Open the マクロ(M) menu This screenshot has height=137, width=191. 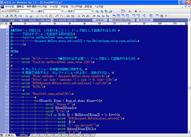[64, 7]
